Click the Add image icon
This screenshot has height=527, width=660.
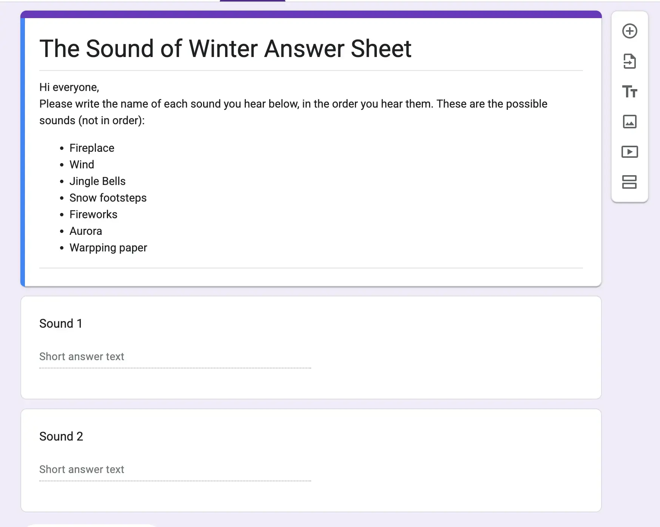[x=629, y=122]
